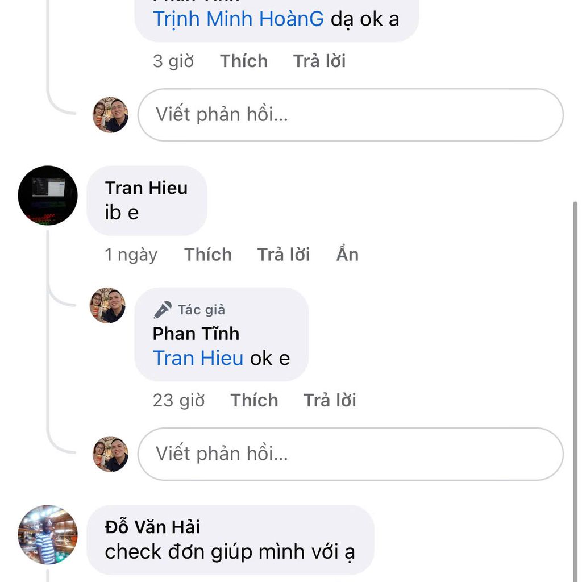Like the "dạ ok a" reply
This screenshot has height=582, width=582.
tap(244, 61)
